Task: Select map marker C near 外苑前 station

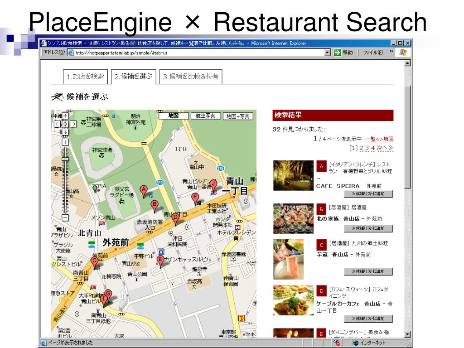Action: tap(94, 263)
